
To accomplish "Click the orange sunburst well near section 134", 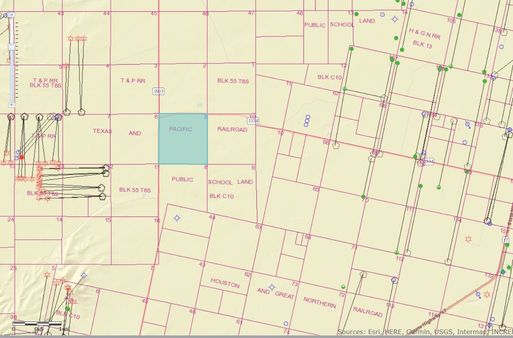I will [x=468, y=239].
